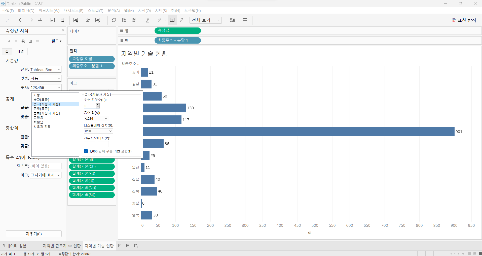Screen dimensions: 482x256
Task: Expand the 음수 값 -1234 dropdown
Action: [x=96, y=118]
